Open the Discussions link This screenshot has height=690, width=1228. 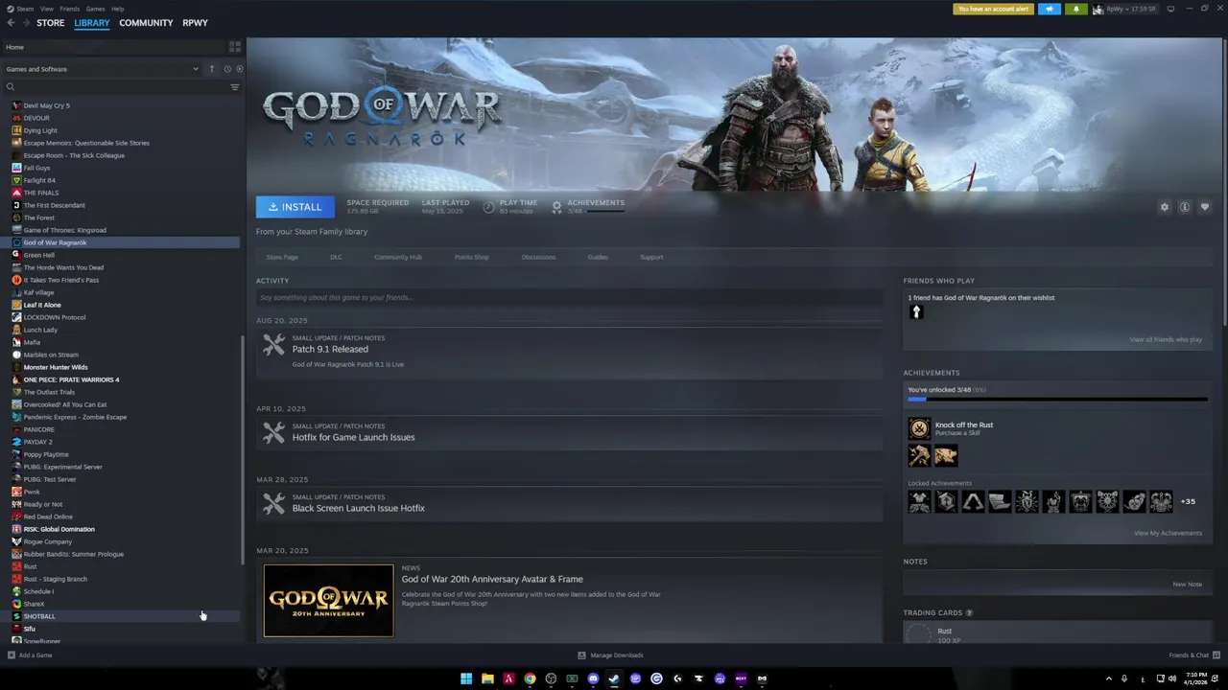(x=538, y=257)
